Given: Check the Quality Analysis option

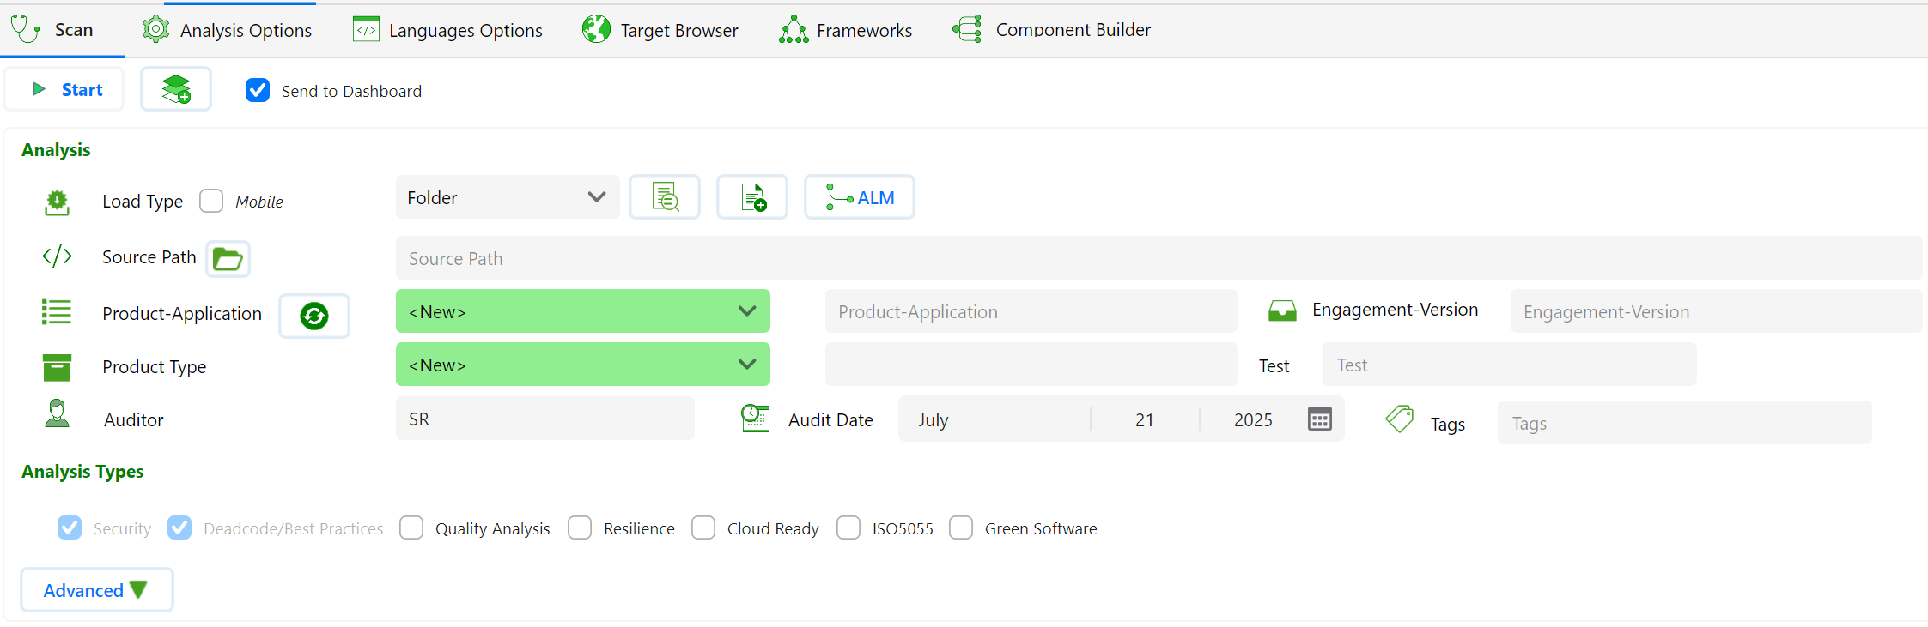Looking at the screenshot, I should point(411,528).
